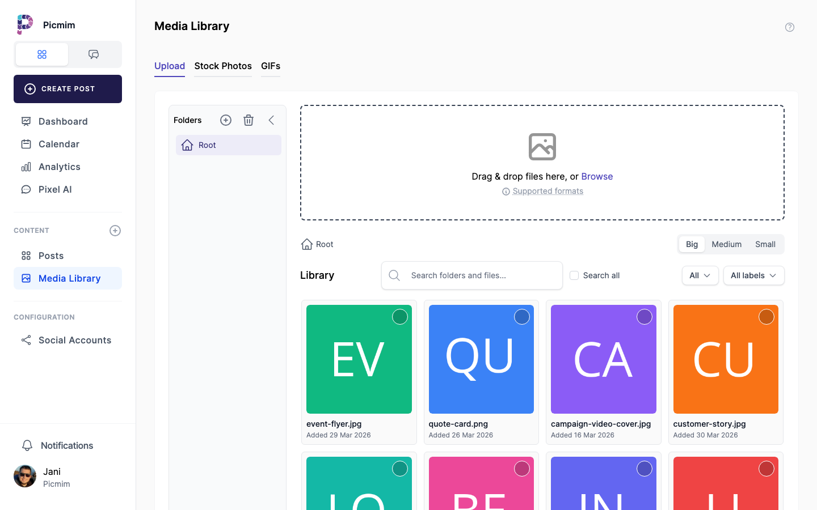Collapse the Folders panel with chevron
Screen dimensions: 817x510
271,120
